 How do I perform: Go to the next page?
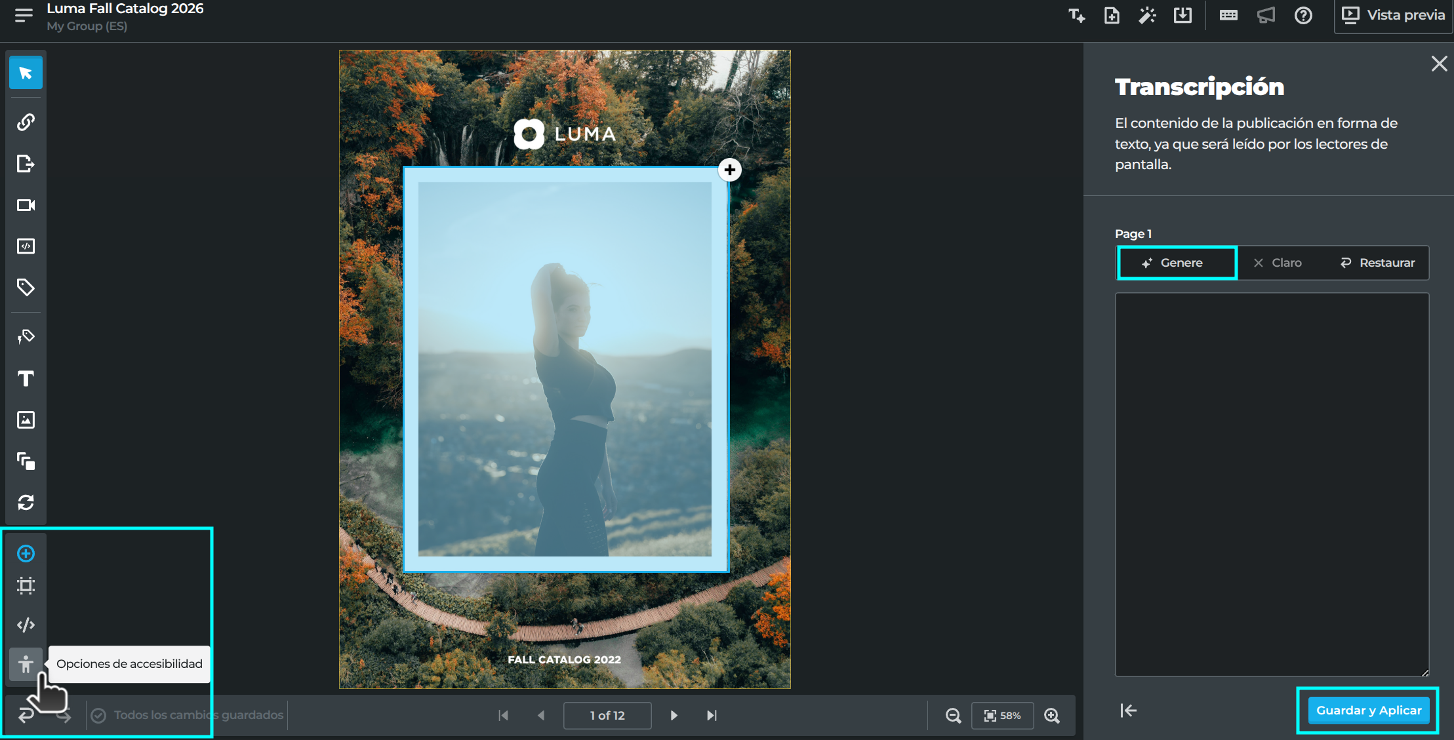pyautogui.click(x=674, y=715)
